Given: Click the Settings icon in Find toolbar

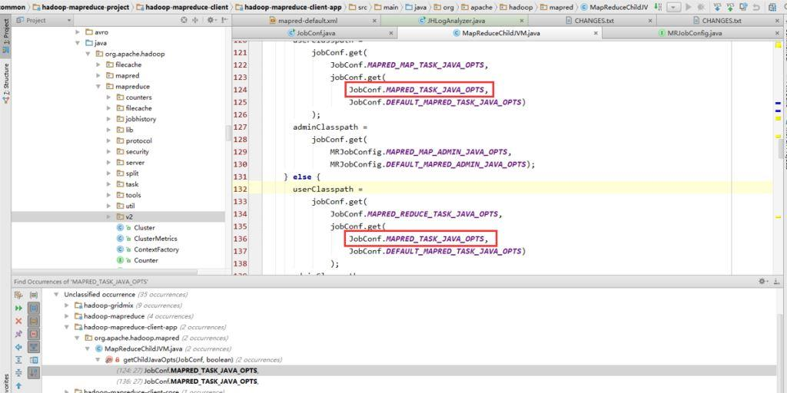Looking at the screenshot, I should pos(18,296).
